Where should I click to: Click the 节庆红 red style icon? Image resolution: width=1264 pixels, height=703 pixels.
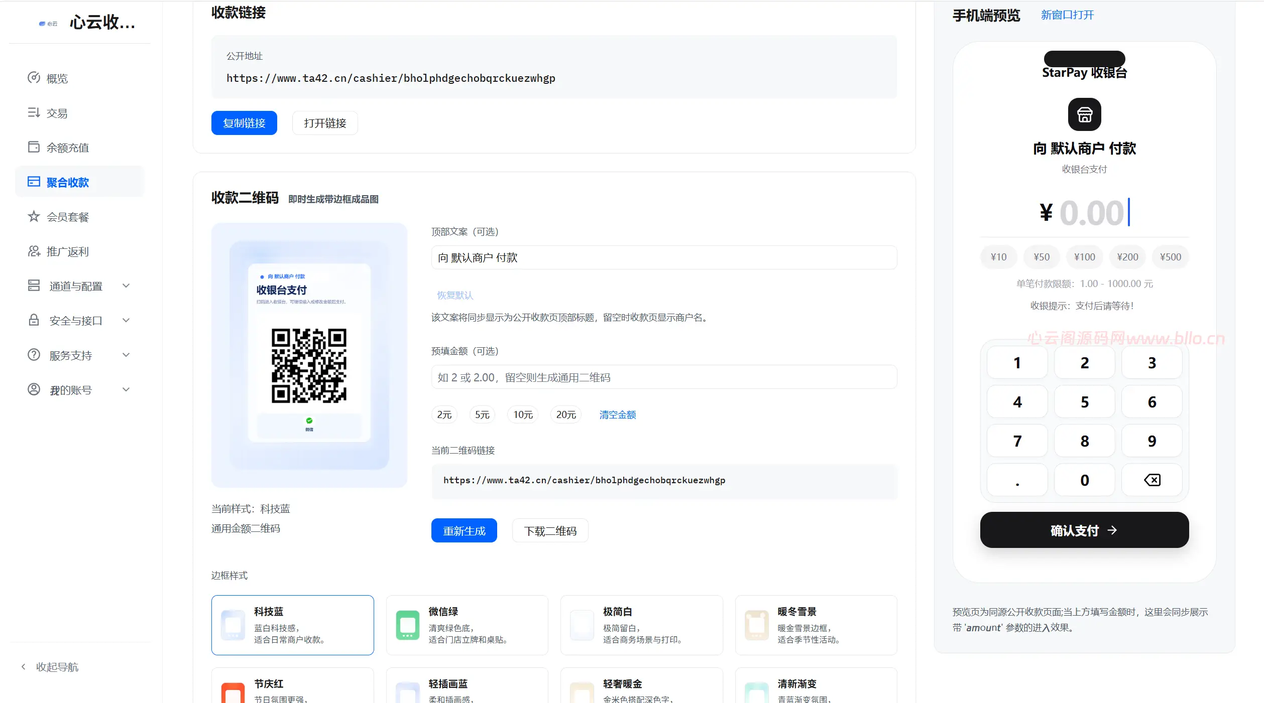coord(233,693)
